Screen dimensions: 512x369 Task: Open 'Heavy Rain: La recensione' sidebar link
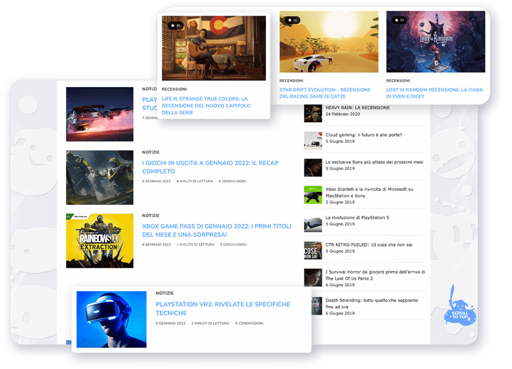point(358,107)
